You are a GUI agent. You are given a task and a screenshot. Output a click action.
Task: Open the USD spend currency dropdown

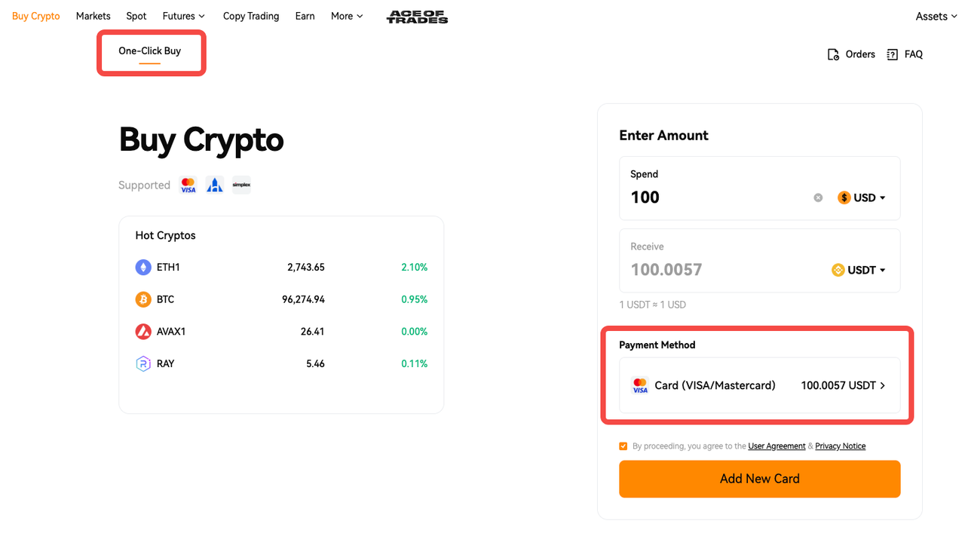pyautogui.click(x=862, y=198)
